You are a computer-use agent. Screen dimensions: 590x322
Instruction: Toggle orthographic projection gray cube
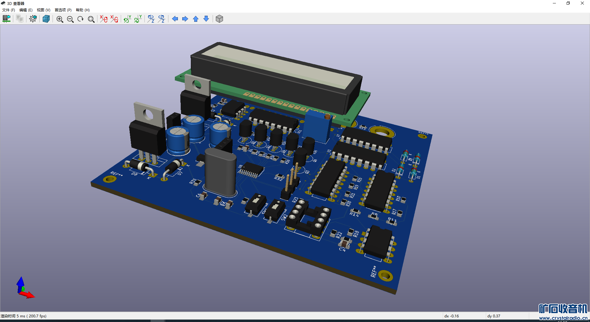(x=219, y=19)
